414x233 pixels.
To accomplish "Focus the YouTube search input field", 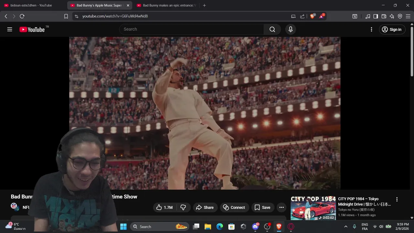I will click(192, 29).
